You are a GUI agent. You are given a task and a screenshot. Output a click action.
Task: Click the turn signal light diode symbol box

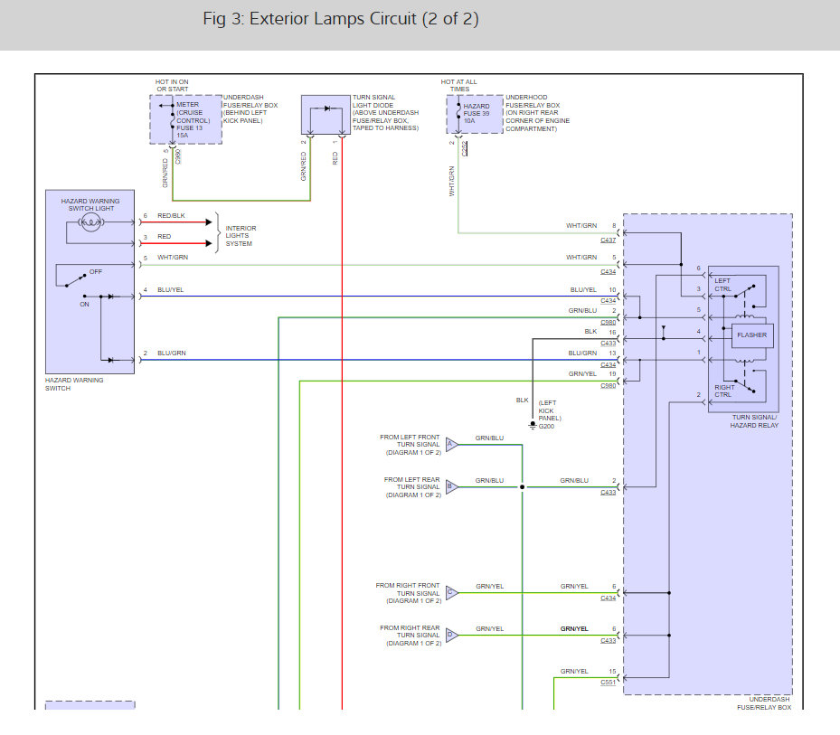click(x=326, y=115)
